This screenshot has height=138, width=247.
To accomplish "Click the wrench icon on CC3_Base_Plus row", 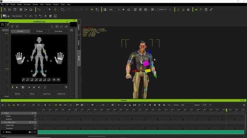I will point(30,122).
